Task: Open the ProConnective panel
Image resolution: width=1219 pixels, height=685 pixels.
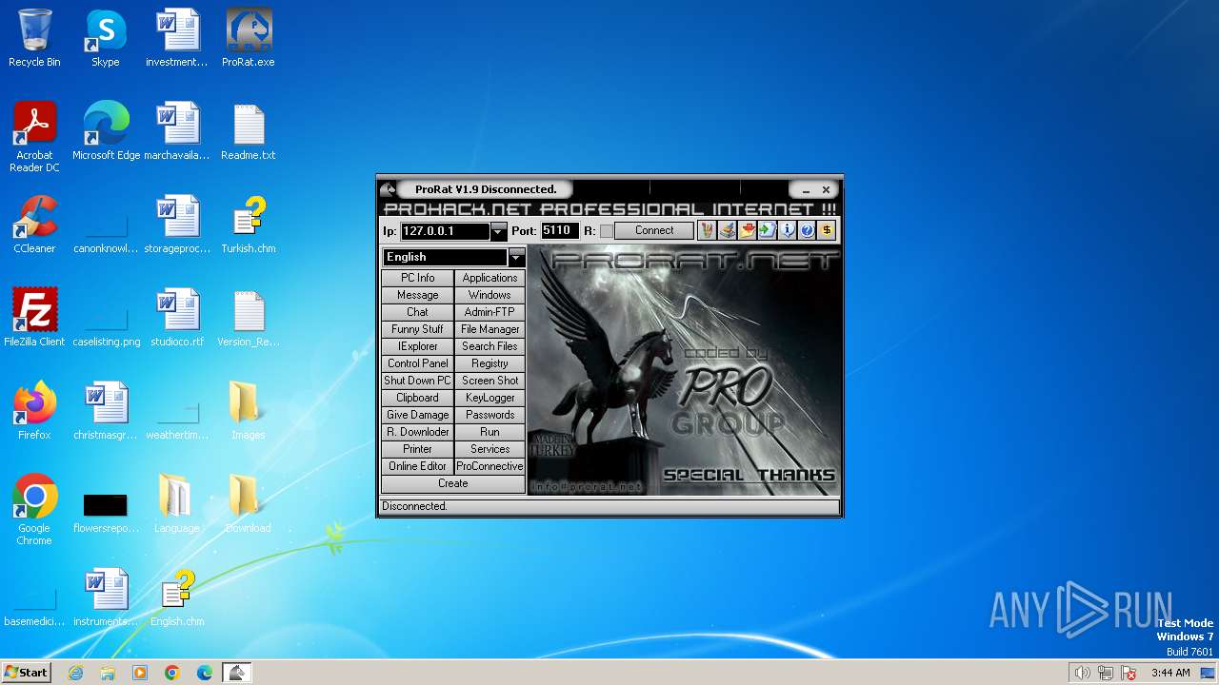Action: point(490,466)
